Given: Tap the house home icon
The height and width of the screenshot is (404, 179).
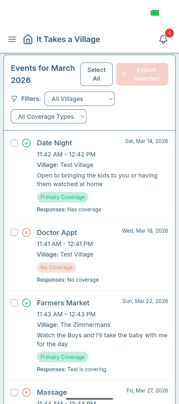Looking at the screenshot, I should tap(28, 39).
